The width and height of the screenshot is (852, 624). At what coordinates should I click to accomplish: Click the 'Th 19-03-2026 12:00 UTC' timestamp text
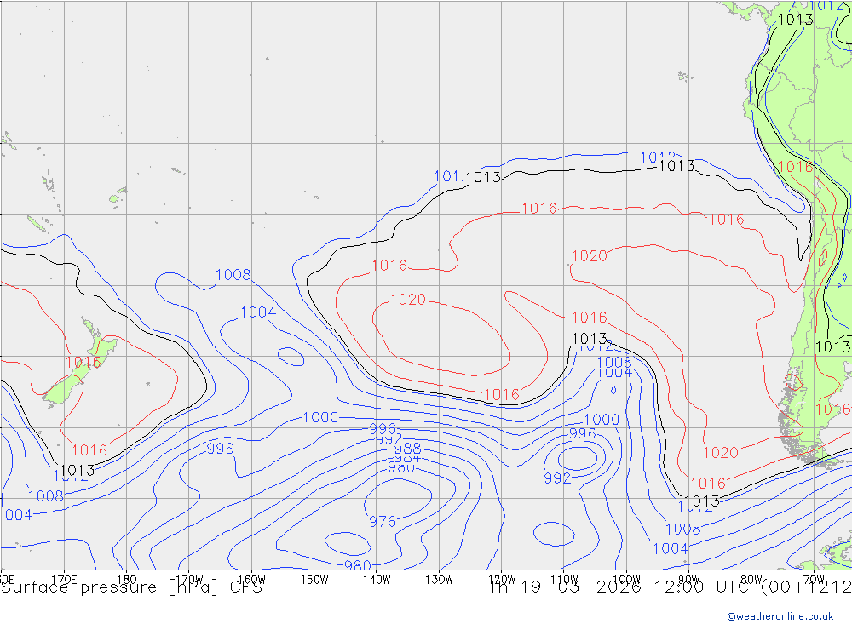pyautogui.click(x=620, y=587)
